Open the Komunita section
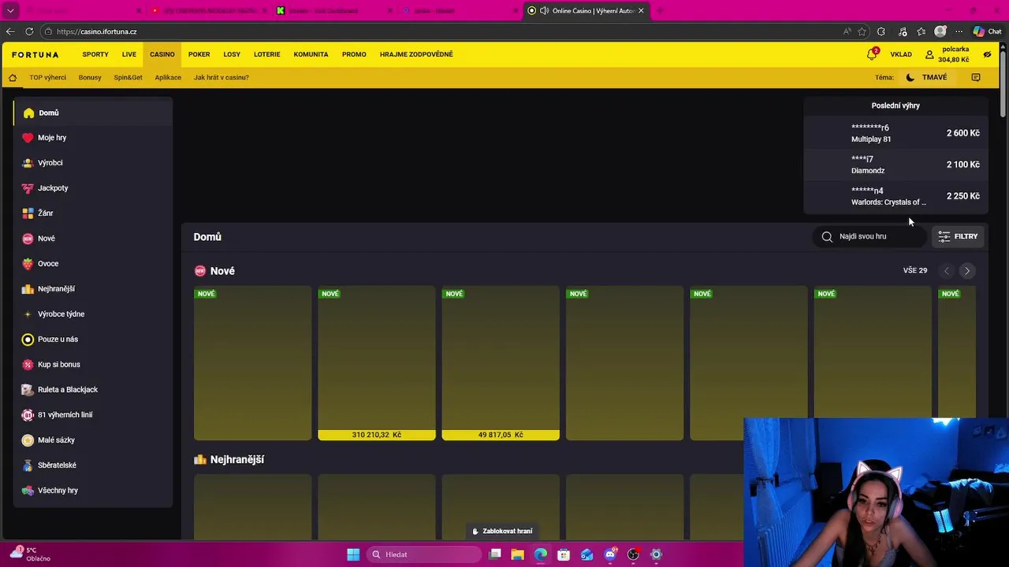 click(x=311, y=54)
